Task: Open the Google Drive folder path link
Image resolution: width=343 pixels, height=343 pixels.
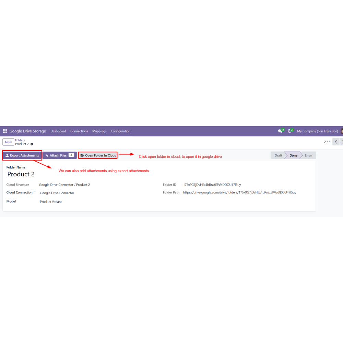Action: 239,192
